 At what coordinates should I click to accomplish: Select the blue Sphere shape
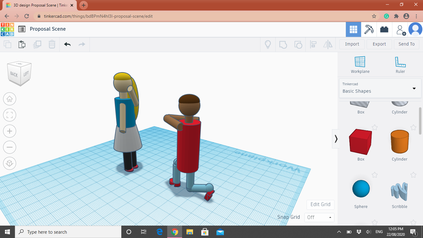(361, 188)
